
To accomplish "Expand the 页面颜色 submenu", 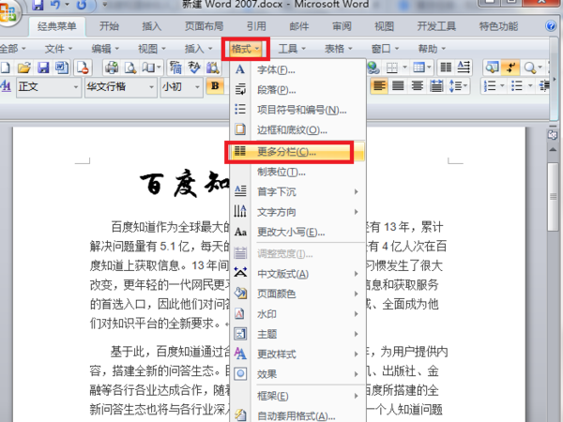I will tap(298, 294).
